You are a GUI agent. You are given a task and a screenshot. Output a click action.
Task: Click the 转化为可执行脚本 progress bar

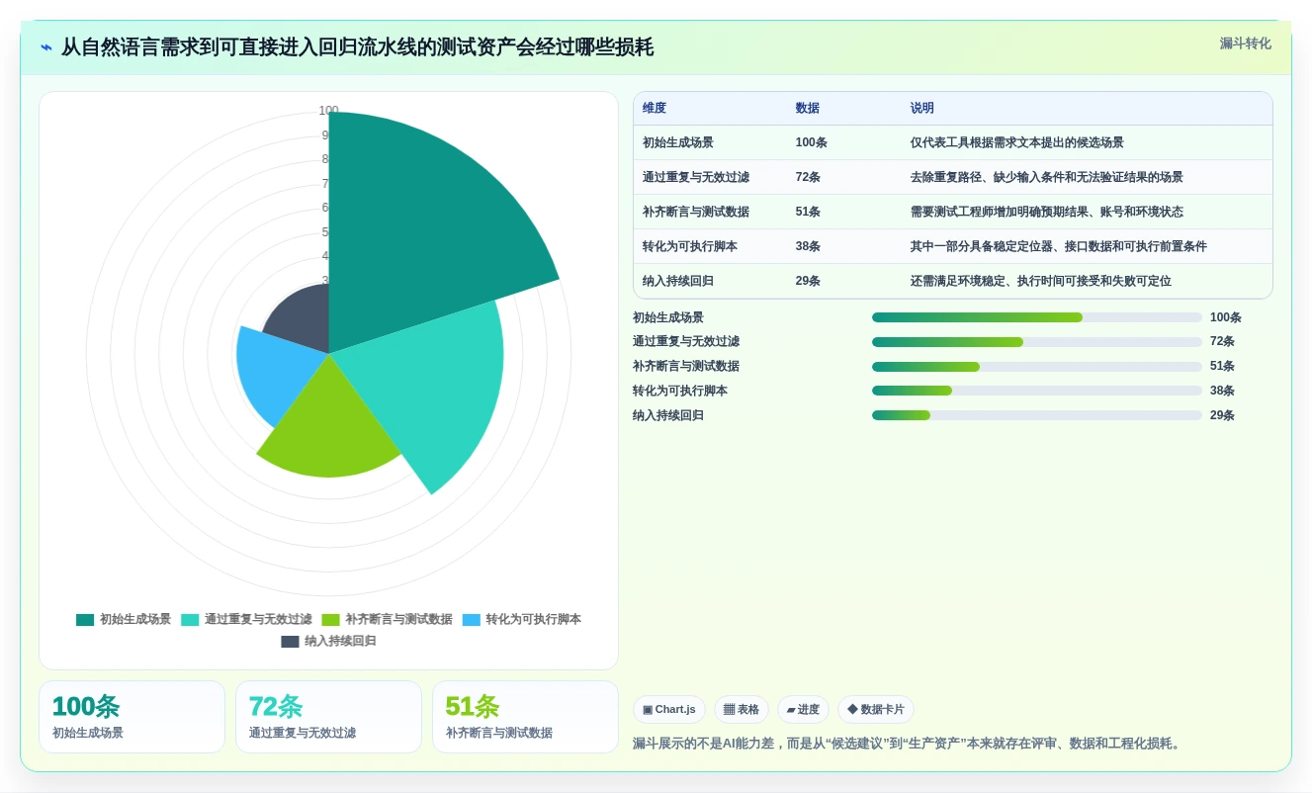pyautogui.click(x=1037, y=391)
